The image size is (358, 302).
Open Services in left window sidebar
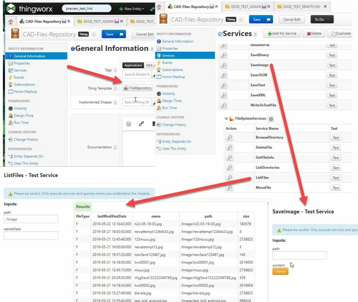[20, 70]
